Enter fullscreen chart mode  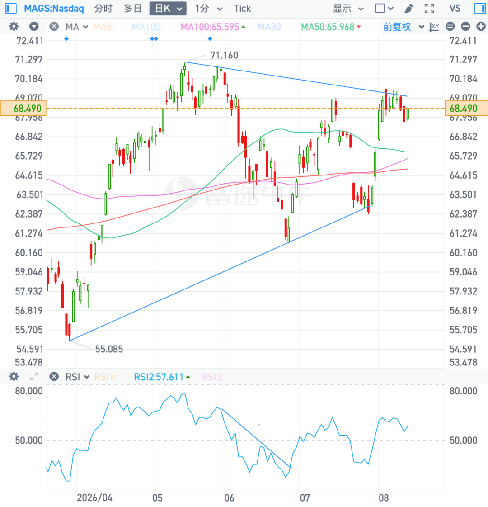point(429,9)
